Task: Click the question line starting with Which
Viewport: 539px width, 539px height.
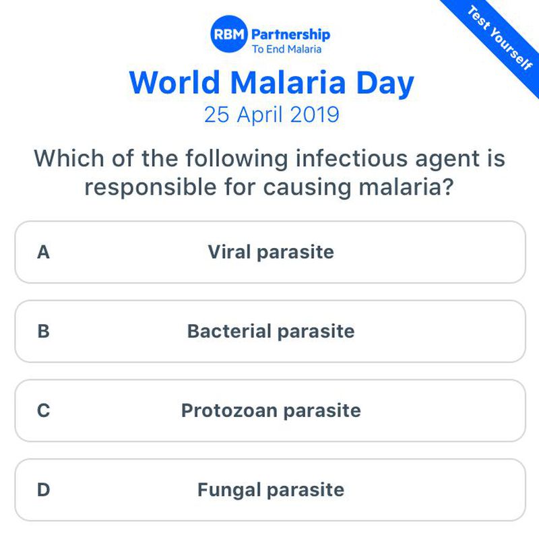Action: click(269, 160)
